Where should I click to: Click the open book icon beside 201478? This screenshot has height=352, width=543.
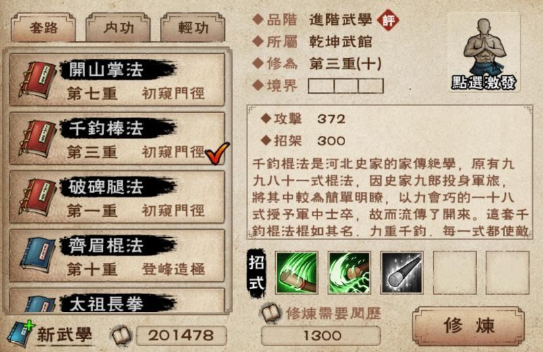(x=121, y=335)
